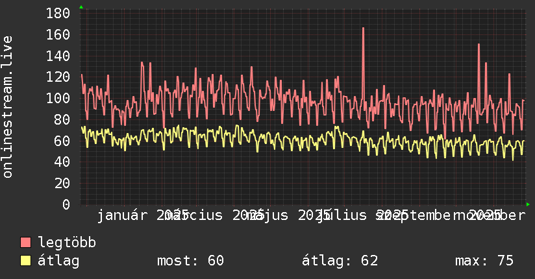
Task: Click the y-axis label 140
Action: coord(58,56)
